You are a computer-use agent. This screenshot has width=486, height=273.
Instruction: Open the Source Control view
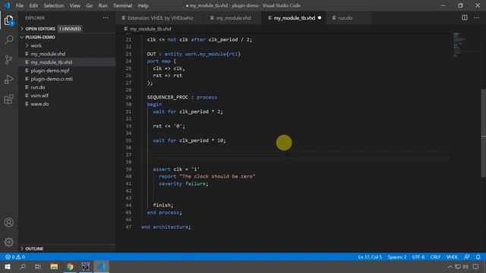pyautogui.click(x=8, y=59)
